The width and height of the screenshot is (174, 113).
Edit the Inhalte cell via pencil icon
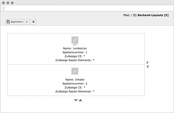(x=75, y=71)
